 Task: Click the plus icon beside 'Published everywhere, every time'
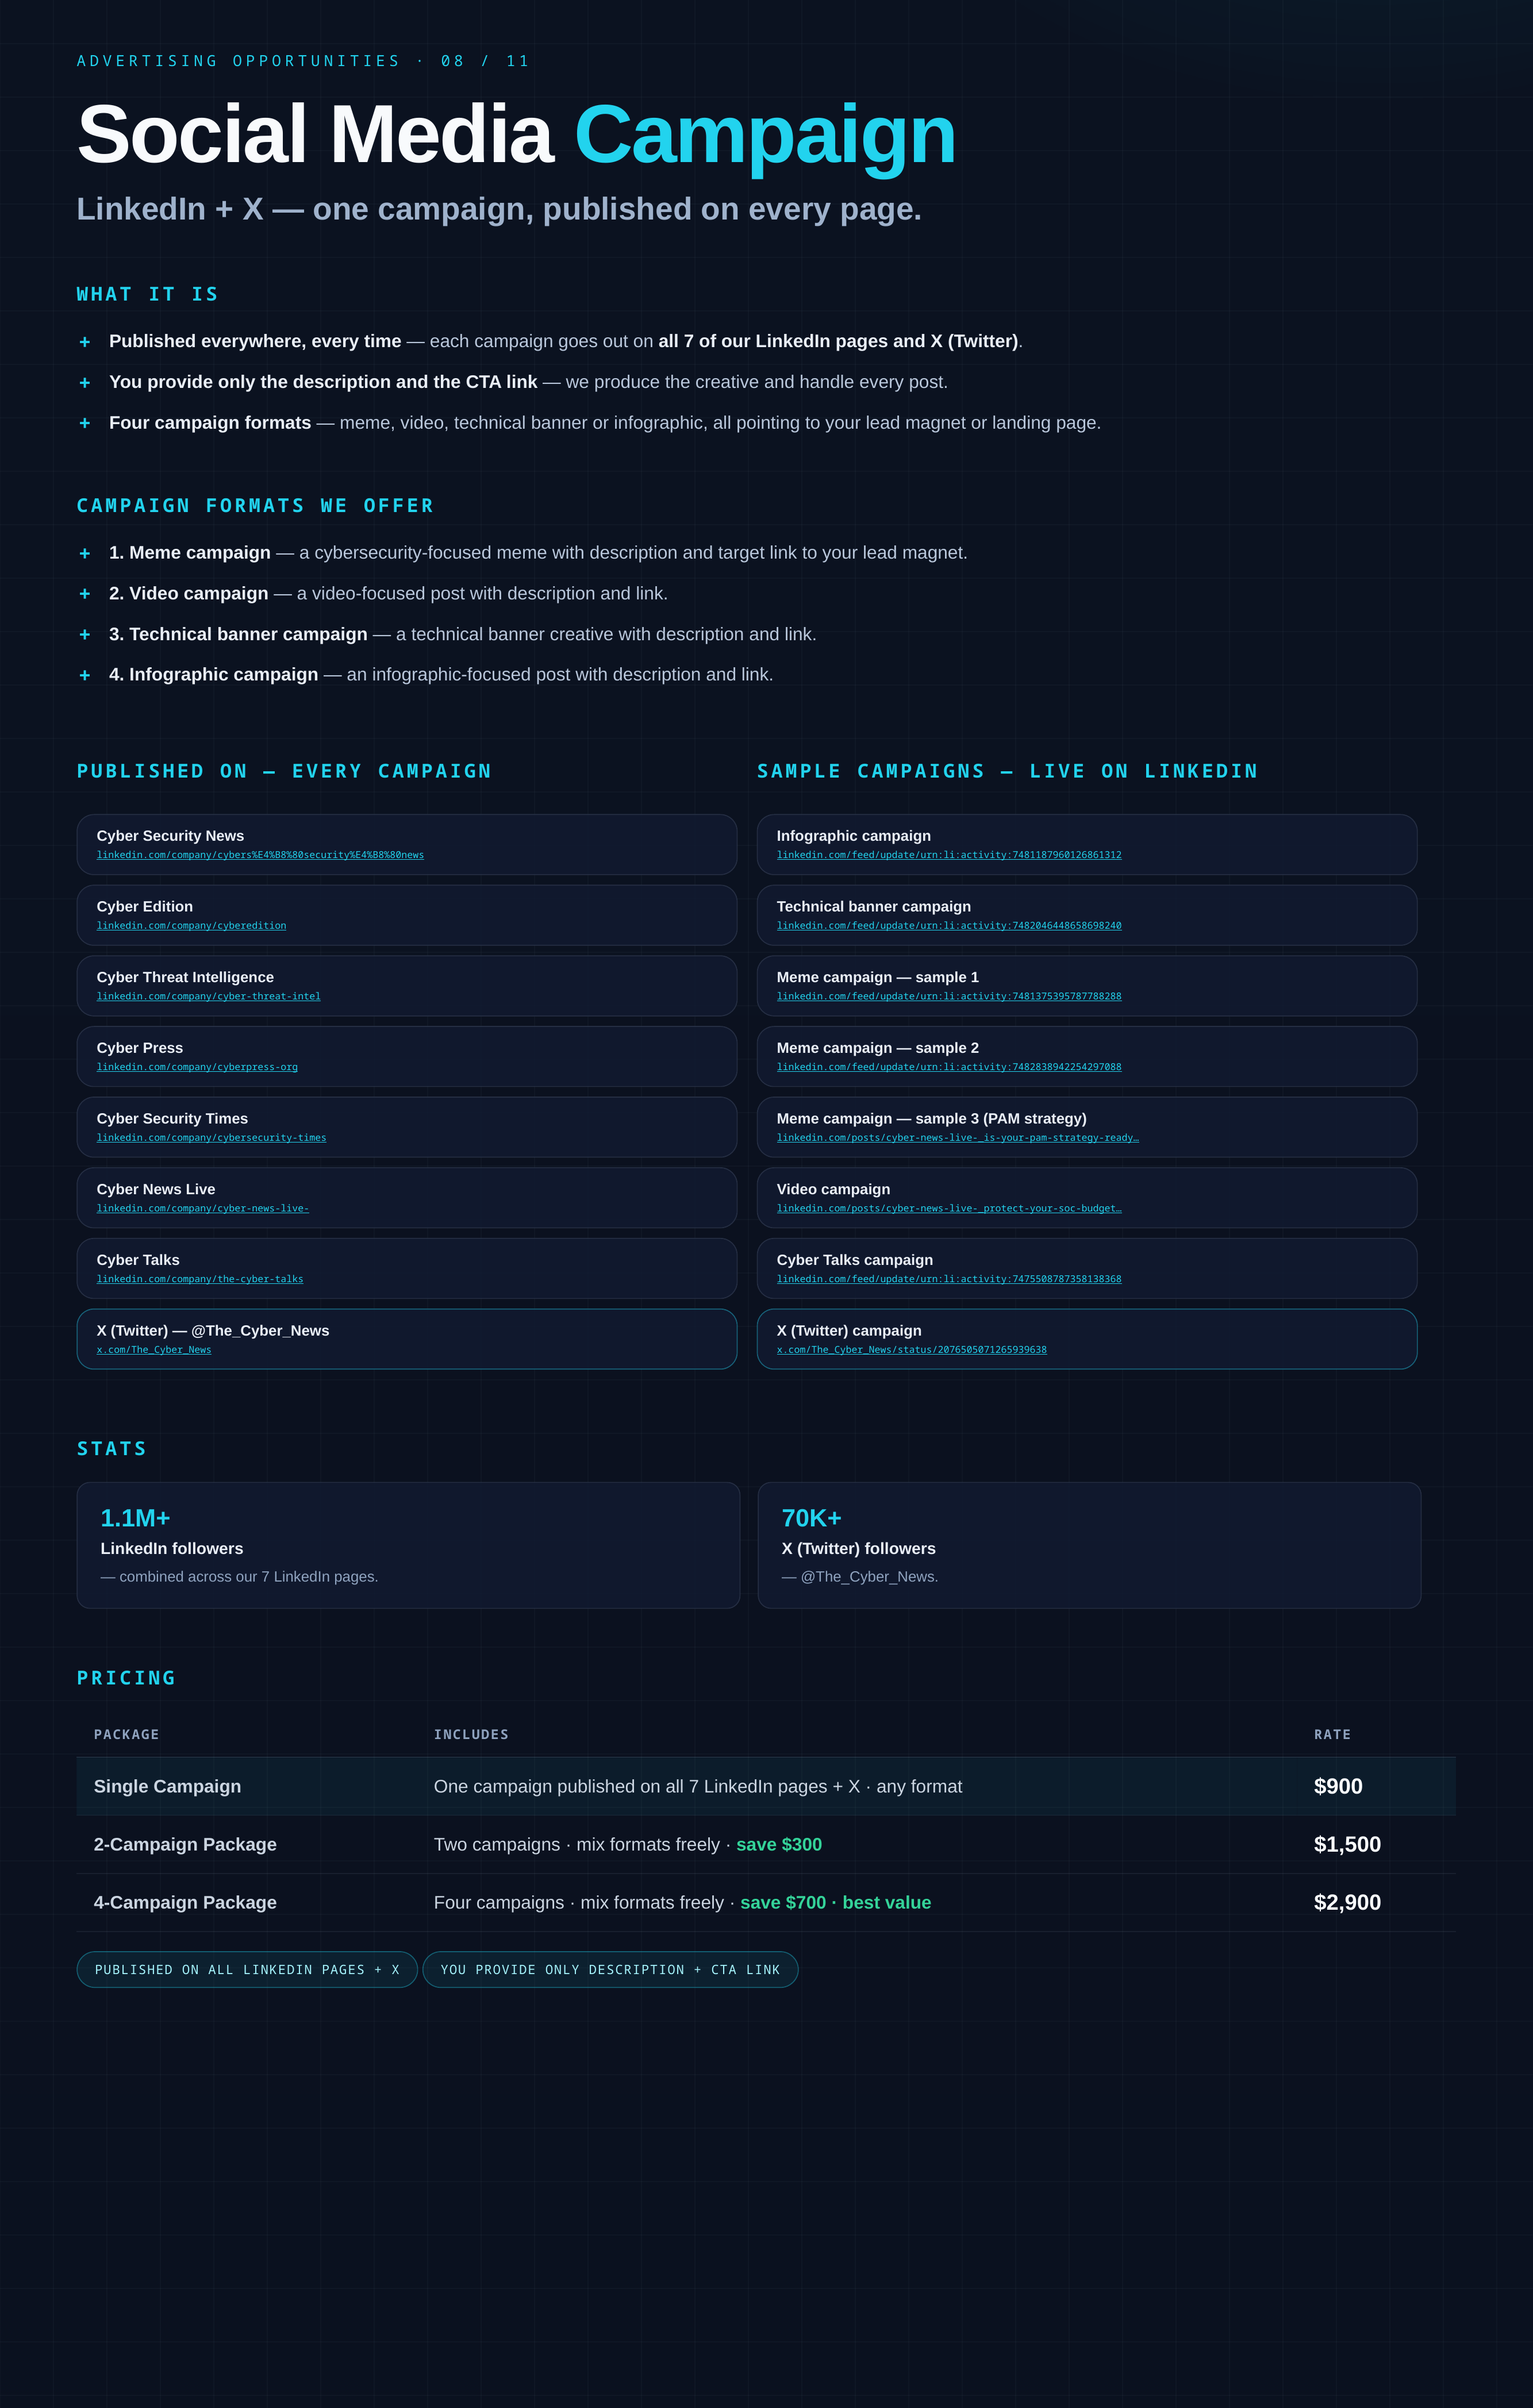click(85, 342)
